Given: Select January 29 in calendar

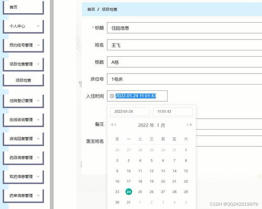Looking at the screenshot, I should [x=186, y=192].
